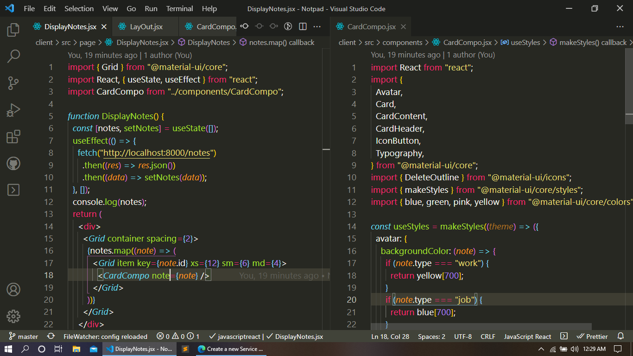
Task: Split the editor using the split icon
Action: [303, 26]
